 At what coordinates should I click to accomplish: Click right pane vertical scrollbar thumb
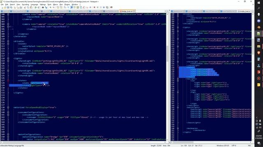[x=253, y=47]
